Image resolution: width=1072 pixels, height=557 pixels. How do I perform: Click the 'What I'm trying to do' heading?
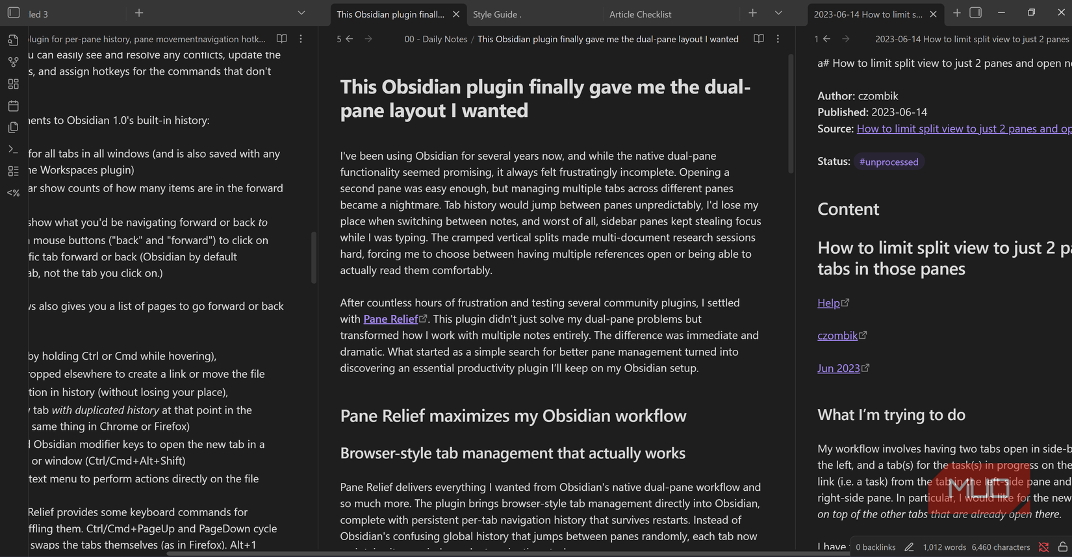click(x=891, y=415)
